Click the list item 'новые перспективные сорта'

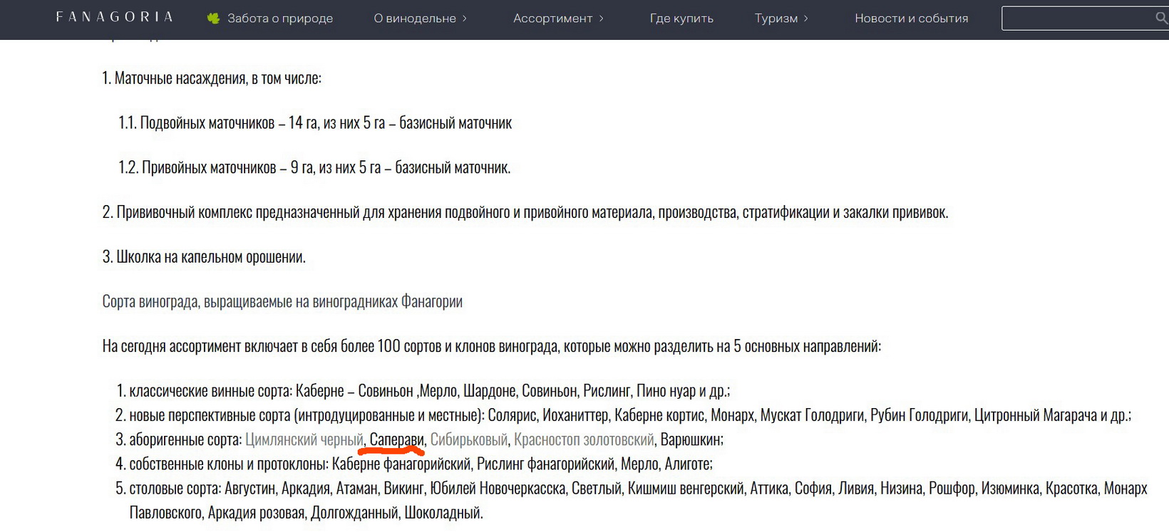630,415
